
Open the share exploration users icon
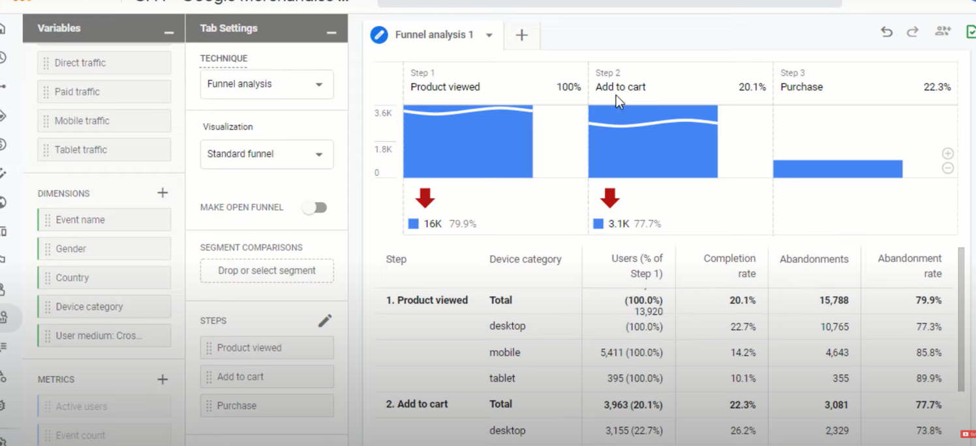942,31
